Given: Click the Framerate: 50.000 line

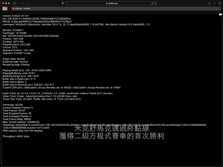Looking at the screenshot, I should point(13,105).
